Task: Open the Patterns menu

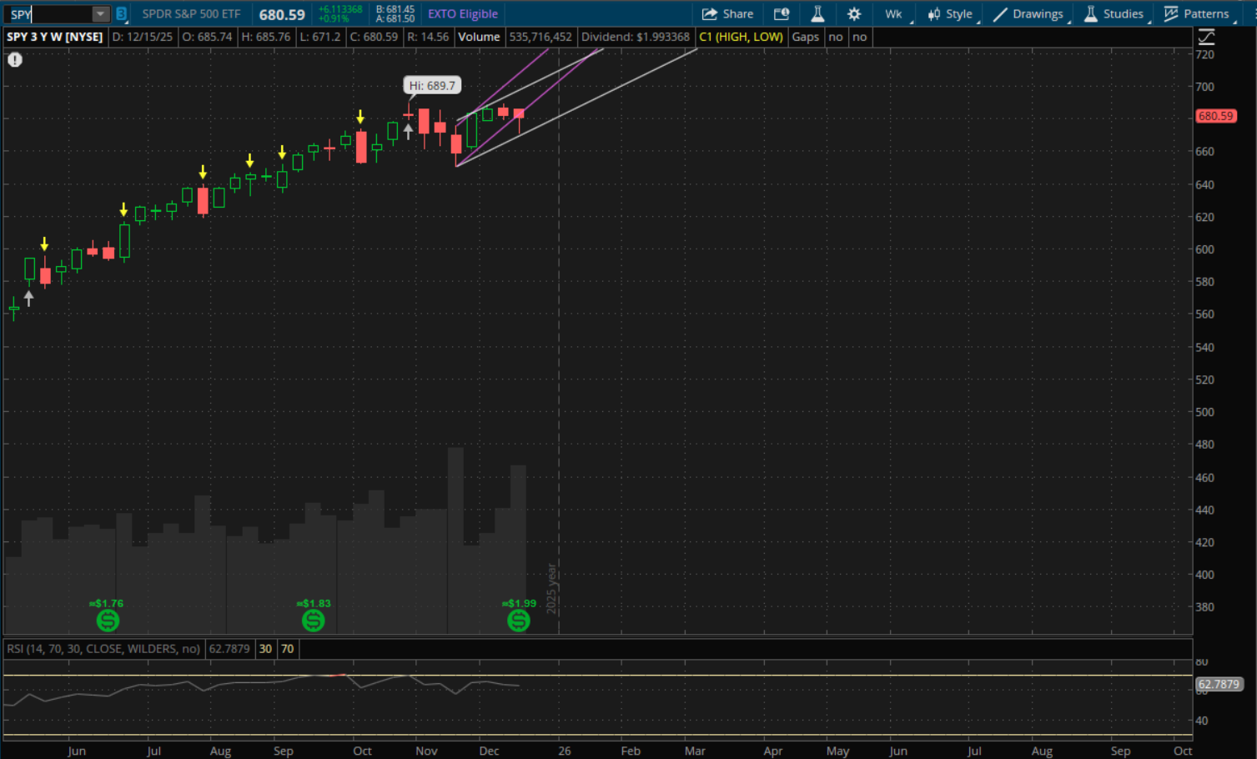Action: coord(1197,14)
